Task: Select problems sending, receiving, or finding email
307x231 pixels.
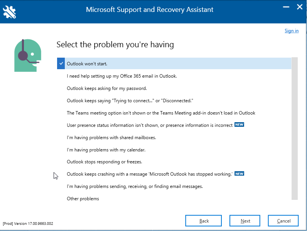Action: click(x=135, y=186)
